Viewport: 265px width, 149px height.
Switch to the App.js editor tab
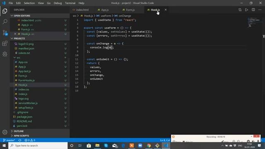coord(105,10)
